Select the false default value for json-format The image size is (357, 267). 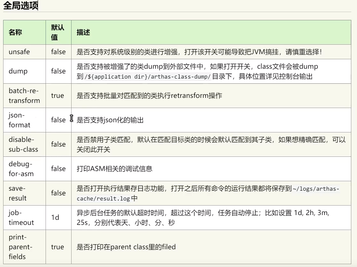[58, 120]
